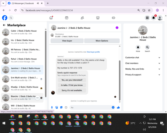167x133 pixels.
Task: Record a voice clip microphone icon
Action: (52, 107)
